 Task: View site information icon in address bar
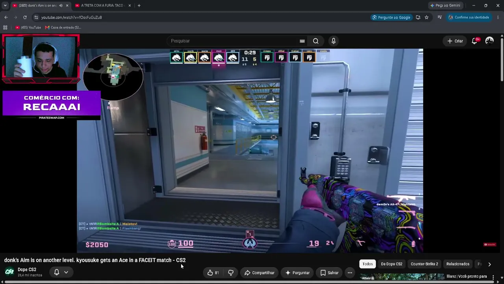point(36,17)
